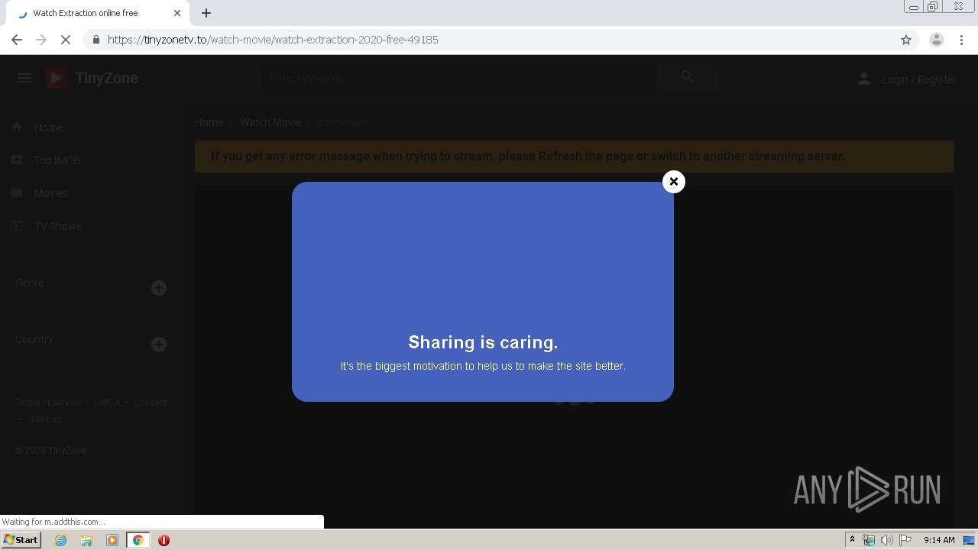Focus the Enter keywords search field
978x550 pixels.
pyautogui.click(x=458, y=77)
